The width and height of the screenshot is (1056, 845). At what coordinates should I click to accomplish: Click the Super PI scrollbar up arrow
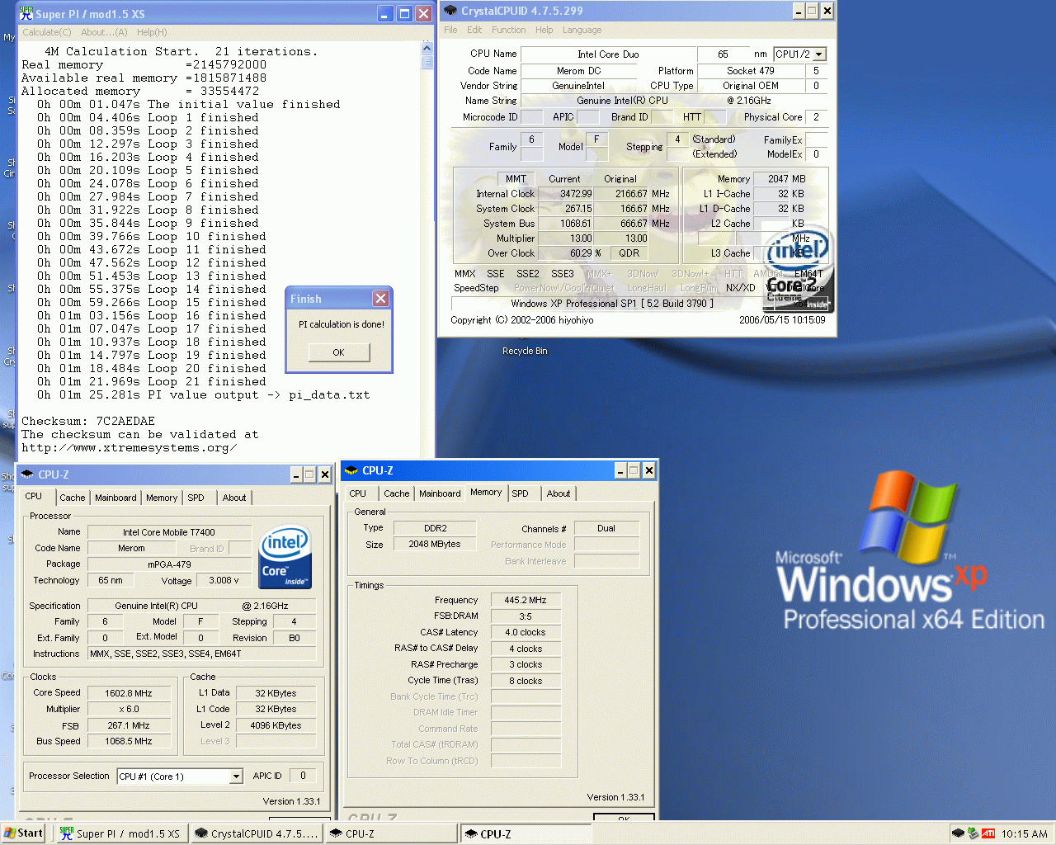pyautogui.click(x=427, y=48)
